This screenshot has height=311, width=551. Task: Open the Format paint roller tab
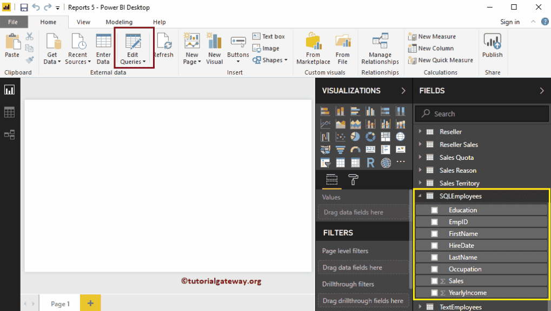[353, 179]
